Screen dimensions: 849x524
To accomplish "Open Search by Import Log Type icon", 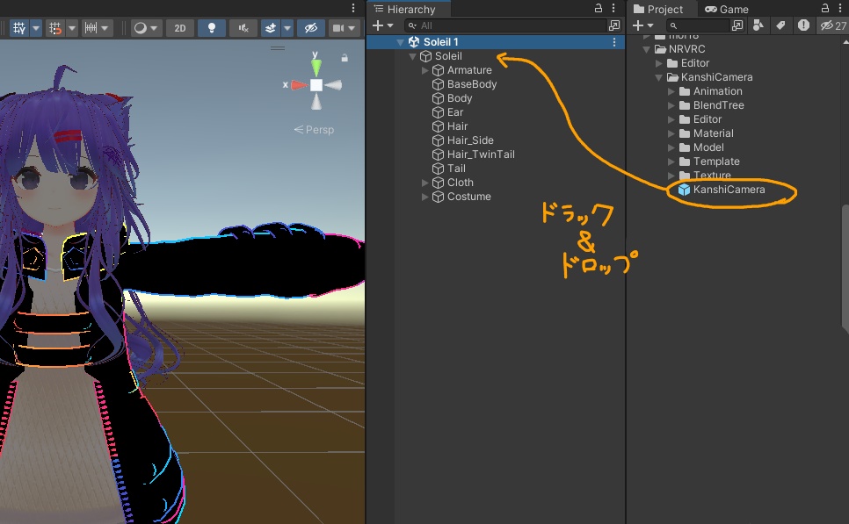I will pos(803,25).
